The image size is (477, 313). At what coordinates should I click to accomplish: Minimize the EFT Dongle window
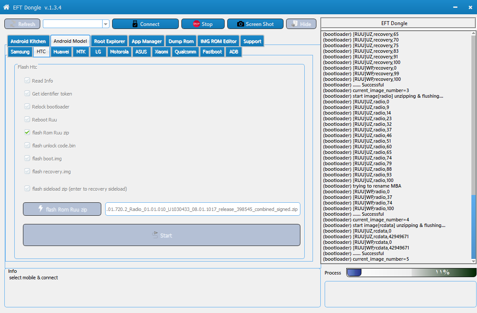pos(455,7)
